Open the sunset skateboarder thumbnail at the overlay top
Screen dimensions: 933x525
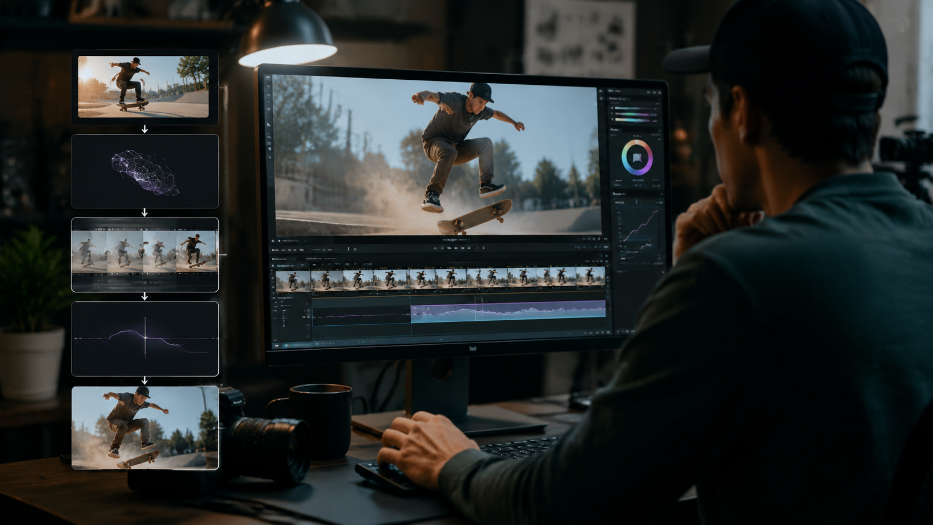click(x=143, y=86)
